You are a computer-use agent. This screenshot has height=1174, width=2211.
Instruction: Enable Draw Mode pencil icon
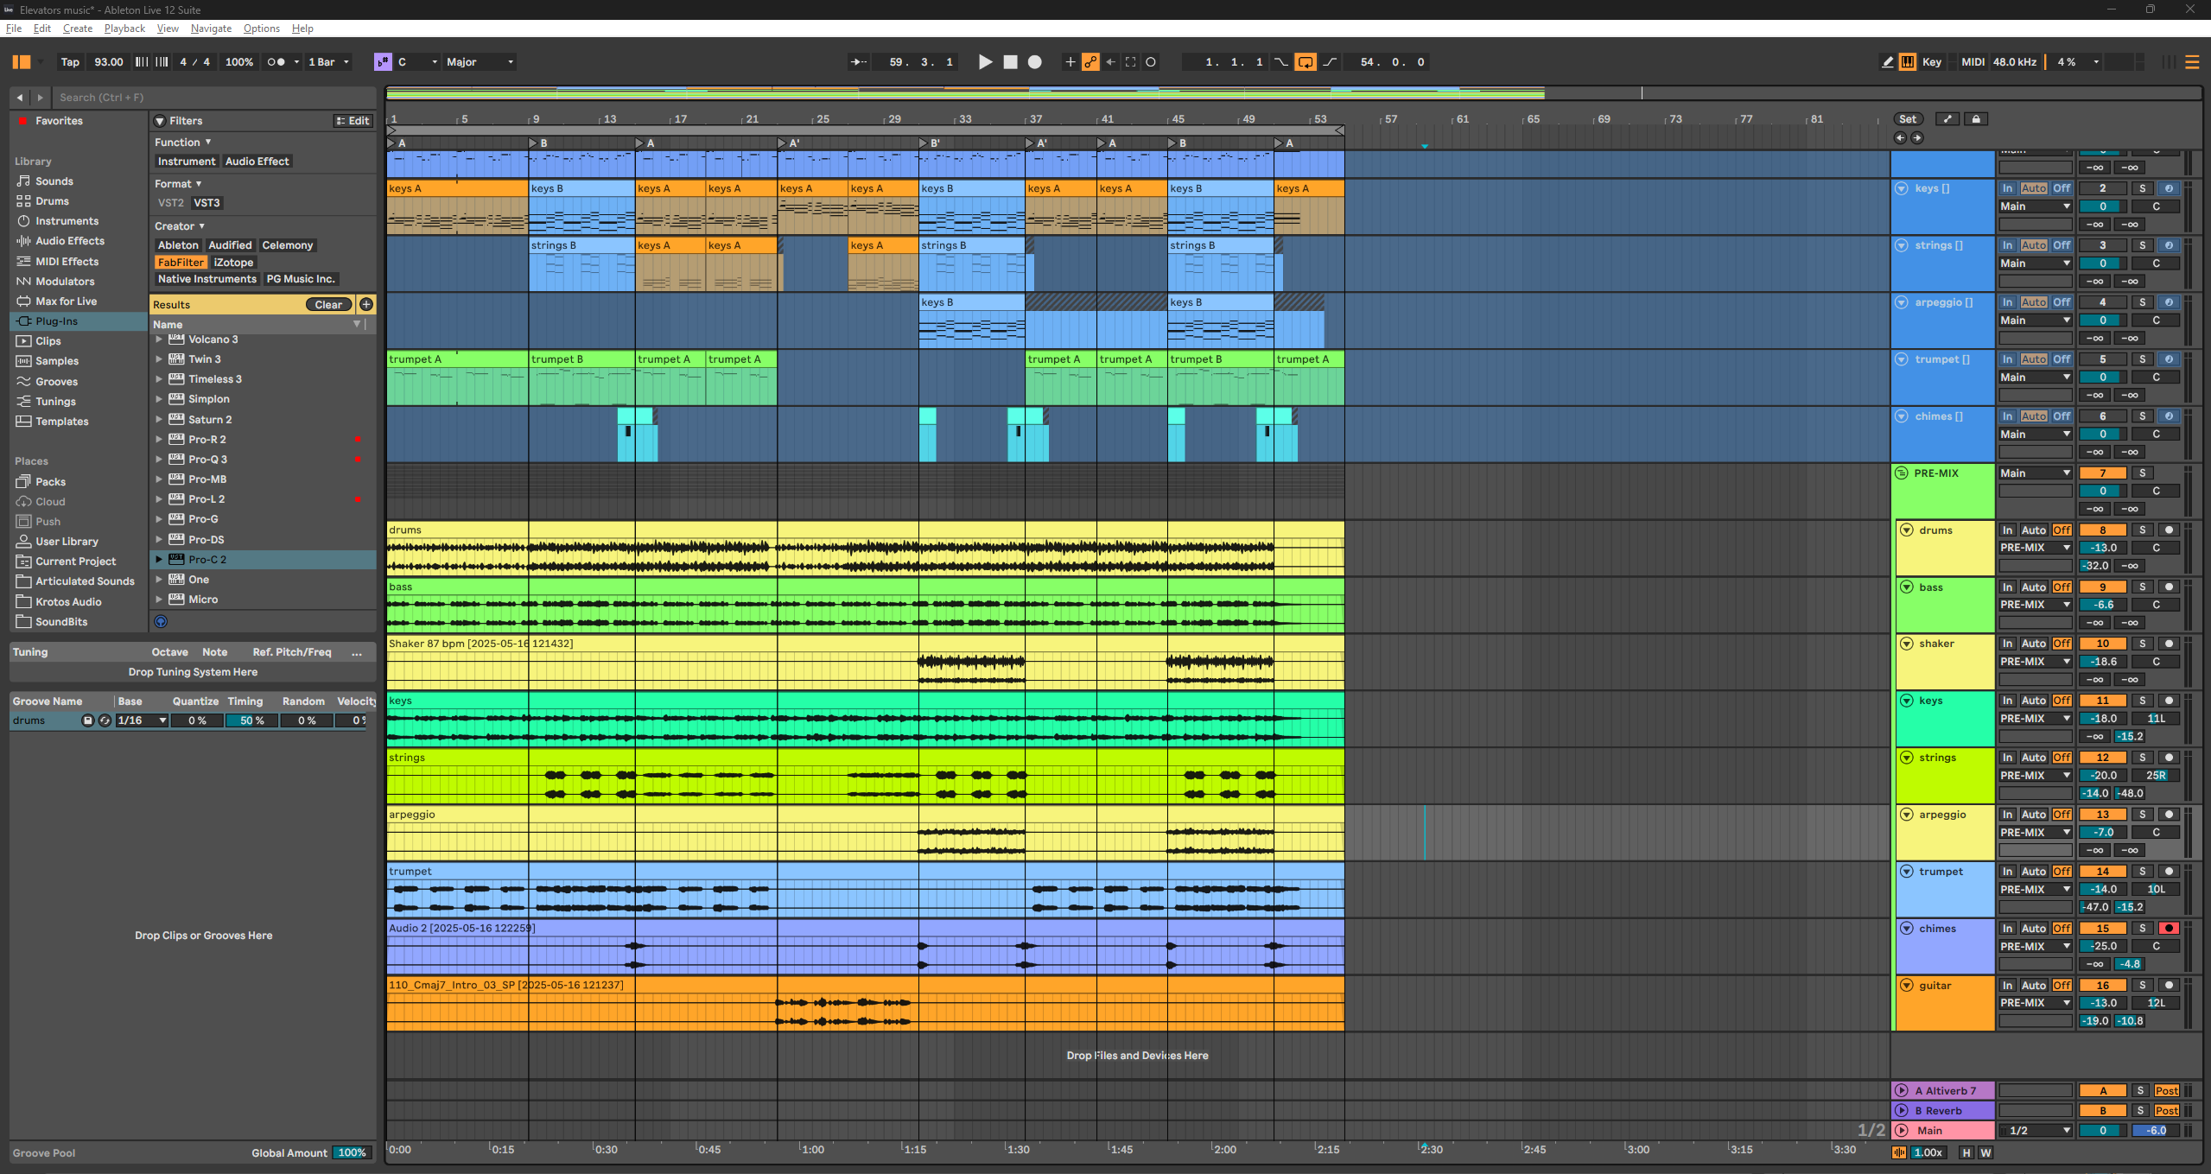click(x=1887, y=62)
